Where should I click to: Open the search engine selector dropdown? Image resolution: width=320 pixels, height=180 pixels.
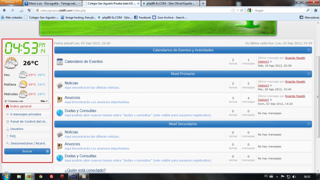250,10
